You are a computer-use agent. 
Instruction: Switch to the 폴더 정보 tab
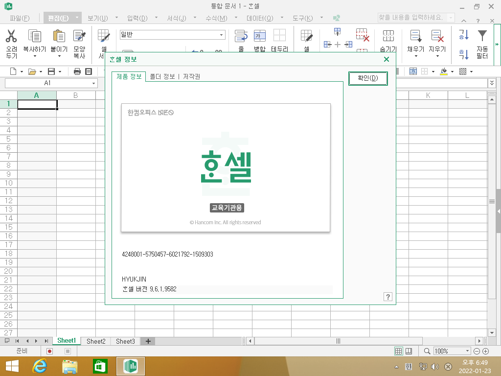point(162,77)
